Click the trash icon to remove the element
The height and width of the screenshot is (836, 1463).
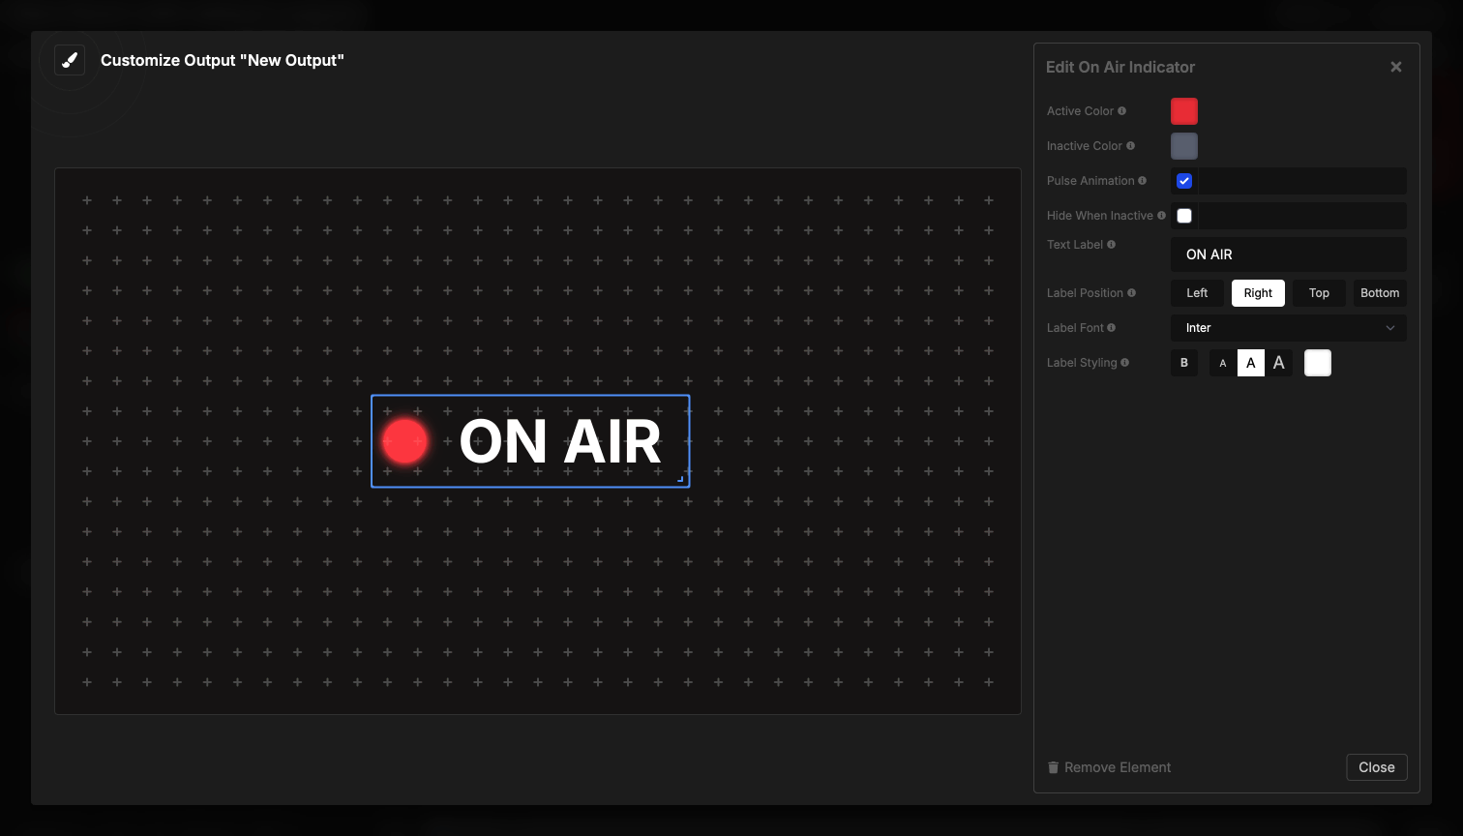pyautogui.click(x=1053, y=766)
